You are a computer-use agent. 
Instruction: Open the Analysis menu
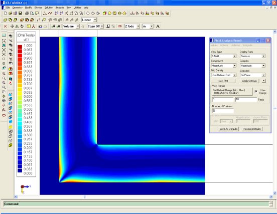pos(60,8)
